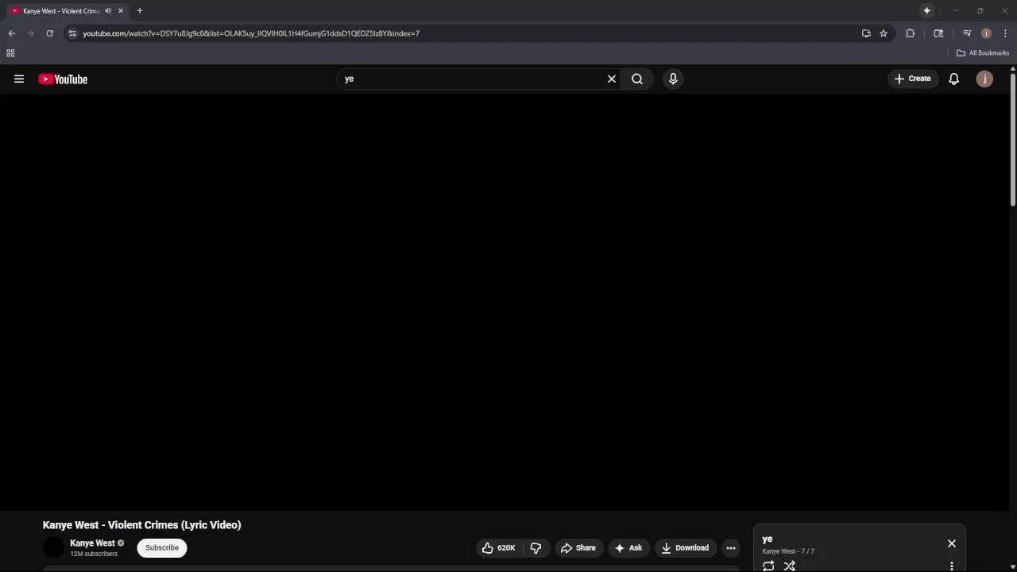Open the YouTube account avatar menu
The image size is (1017, 572).
(984, 79)
